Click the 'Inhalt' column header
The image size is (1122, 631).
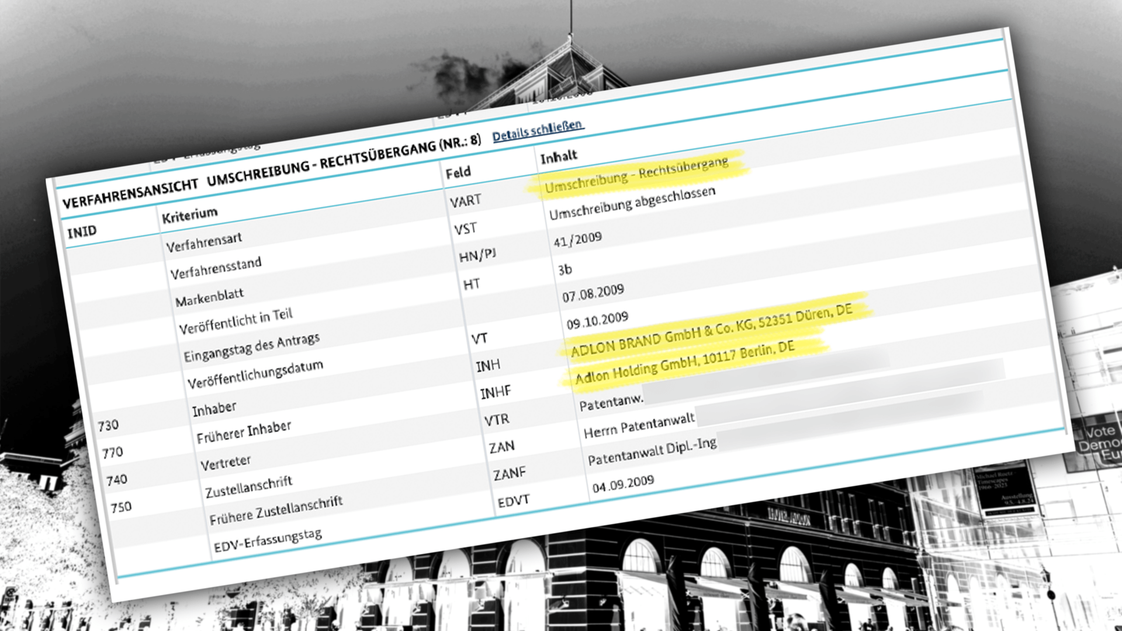click(x=559, y=157)
